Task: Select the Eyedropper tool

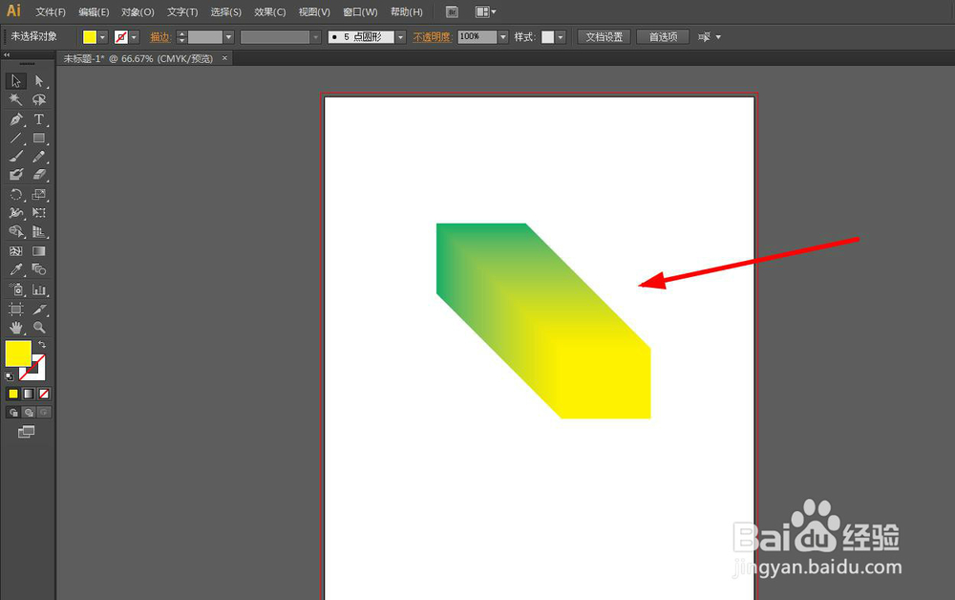Action: pyautogui.click(x=16, y=269)
